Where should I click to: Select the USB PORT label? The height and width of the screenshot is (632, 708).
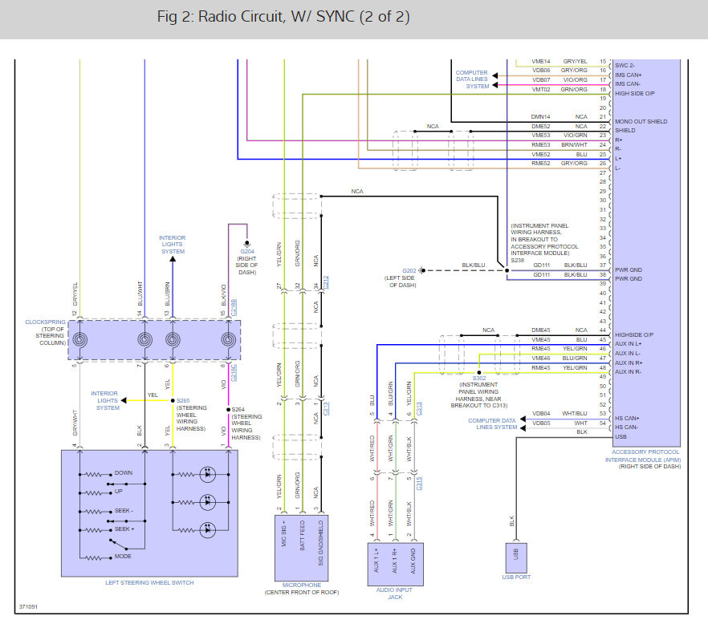click(x=516, y=577)
